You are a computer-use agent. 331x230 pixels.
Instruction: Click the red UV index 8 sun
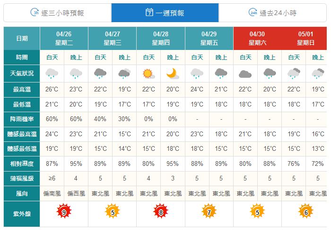[x=161, y=211]
